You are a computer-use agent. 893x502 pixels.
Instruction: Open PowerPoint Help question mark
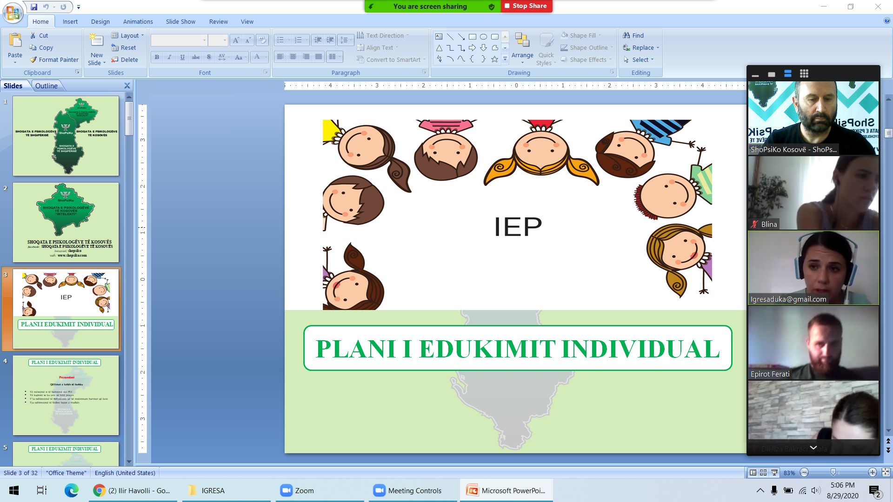click(887, 21)
